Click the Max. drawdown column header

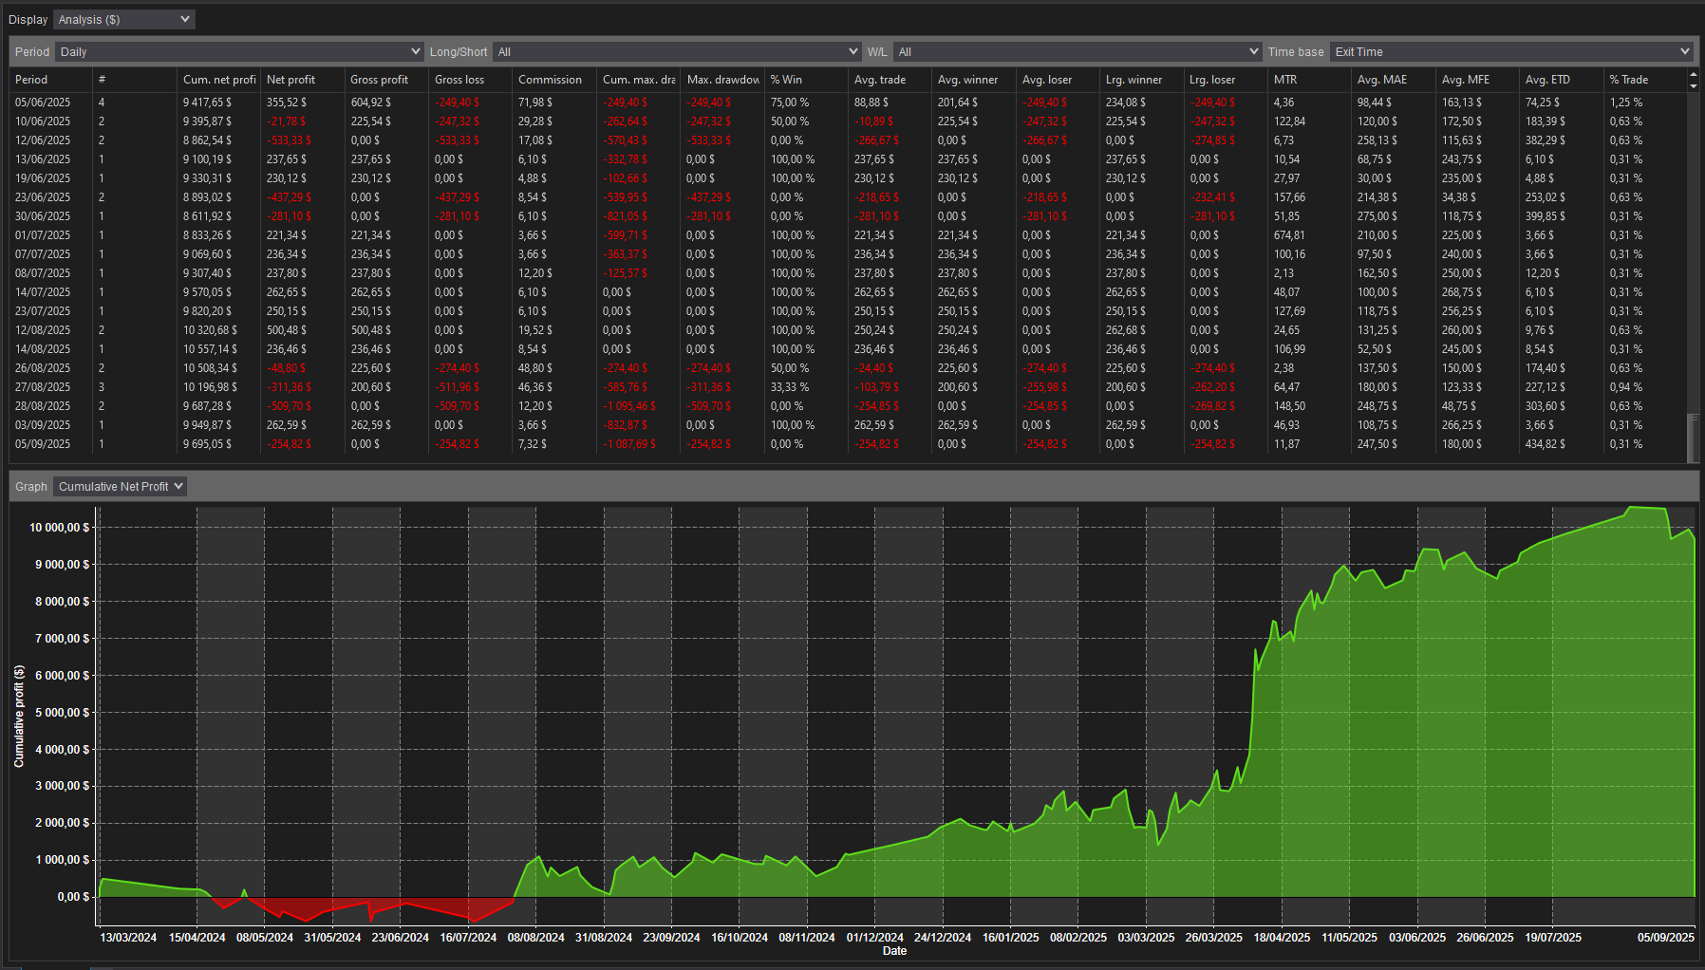pyautogui.click(x=721, y=80)
